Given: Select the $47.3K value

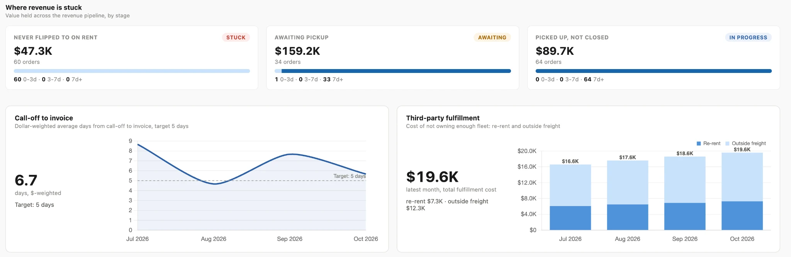Looking at the screenshot, I should tap(33, 51).
